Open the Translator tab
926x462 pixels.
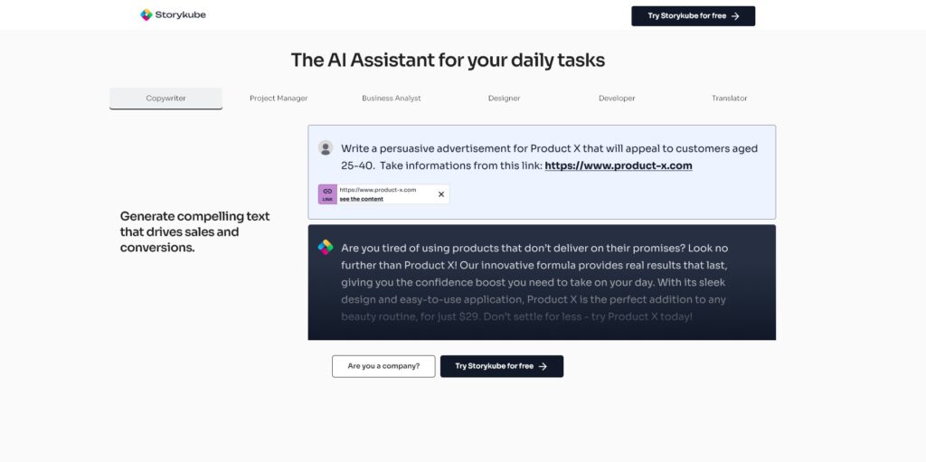coord(730,98)
